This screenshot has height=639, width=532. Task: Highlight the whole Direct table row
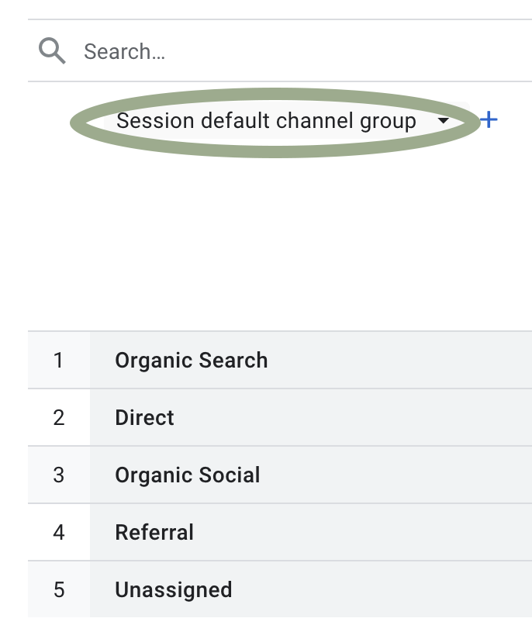280,418
